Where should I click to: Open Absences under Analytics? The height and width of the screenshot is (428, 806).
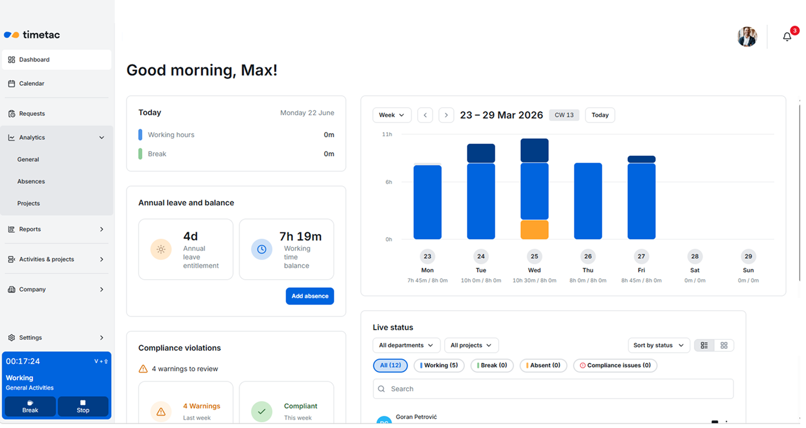point(31,182)
